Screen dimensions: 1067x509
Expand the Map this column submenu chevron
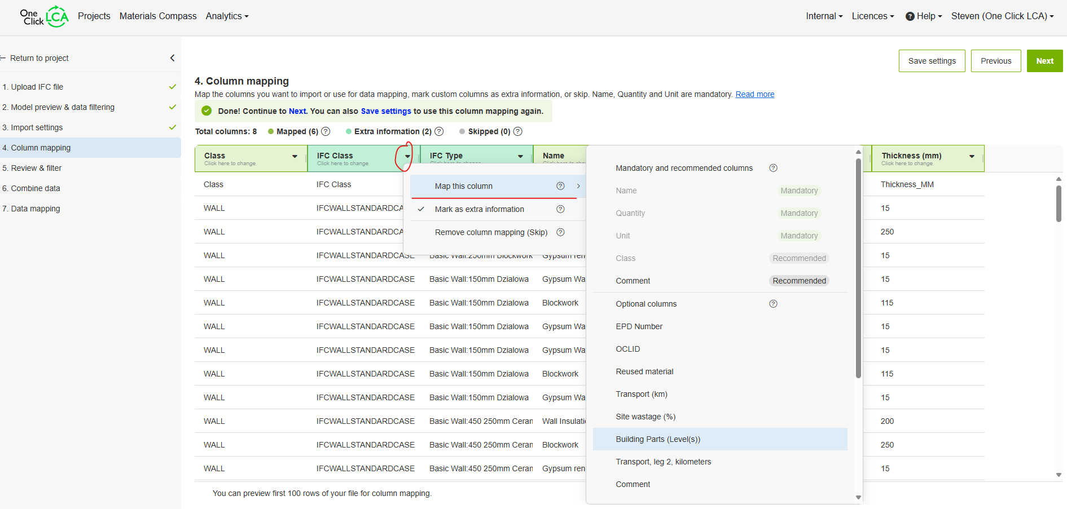[x=578, y=186]
